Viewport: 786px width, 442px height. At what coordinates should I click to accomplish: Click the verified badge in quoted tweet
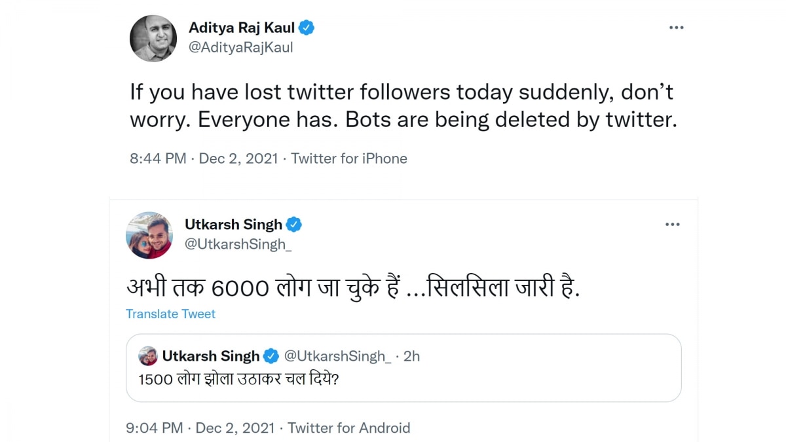click(x=271, y=356)
